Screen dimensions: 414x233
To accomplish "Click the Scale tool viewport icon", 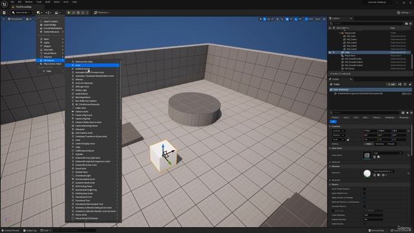I will click(273, 19).
